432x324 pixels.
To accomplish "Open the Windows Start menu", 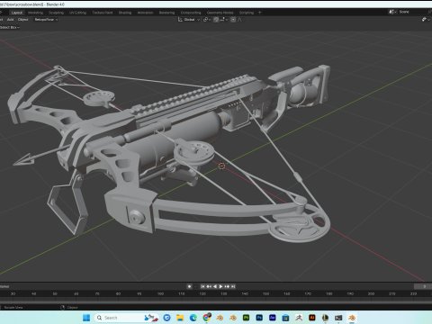I will tap(86, 318).
